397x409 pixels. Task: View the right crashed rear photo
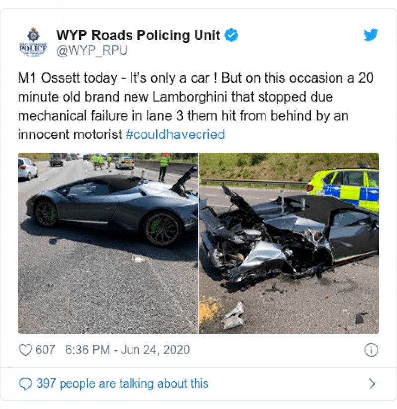point(289,243)
